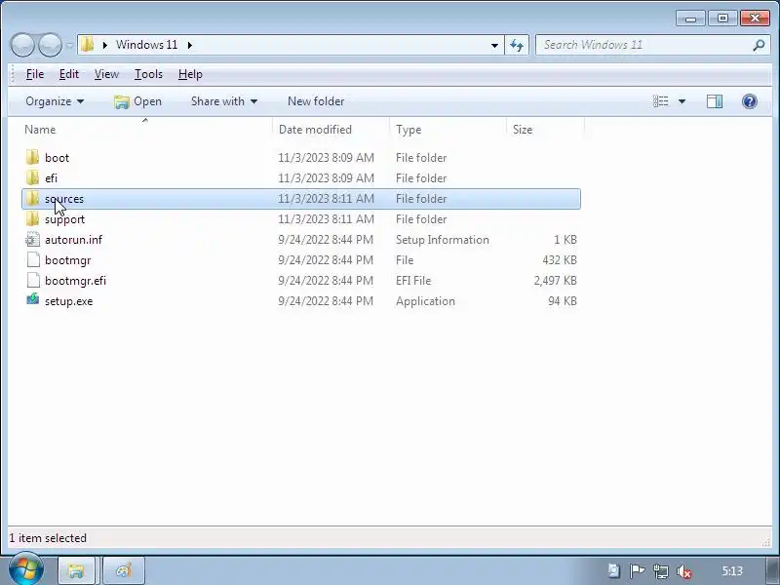Open the Help menu
780x585 pixels.
click(190, 74)
